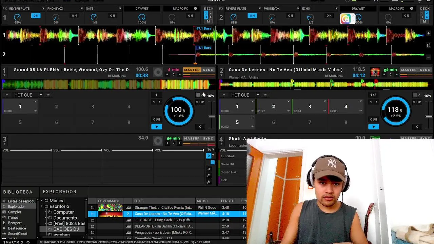The image size is (434, 244).
Task: Open iTunes in library sidebar
Action: click(13, 218)
